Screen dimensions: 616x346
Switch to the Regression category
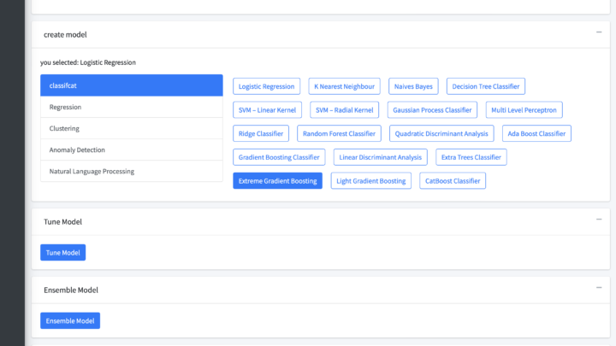click(131, 107)
